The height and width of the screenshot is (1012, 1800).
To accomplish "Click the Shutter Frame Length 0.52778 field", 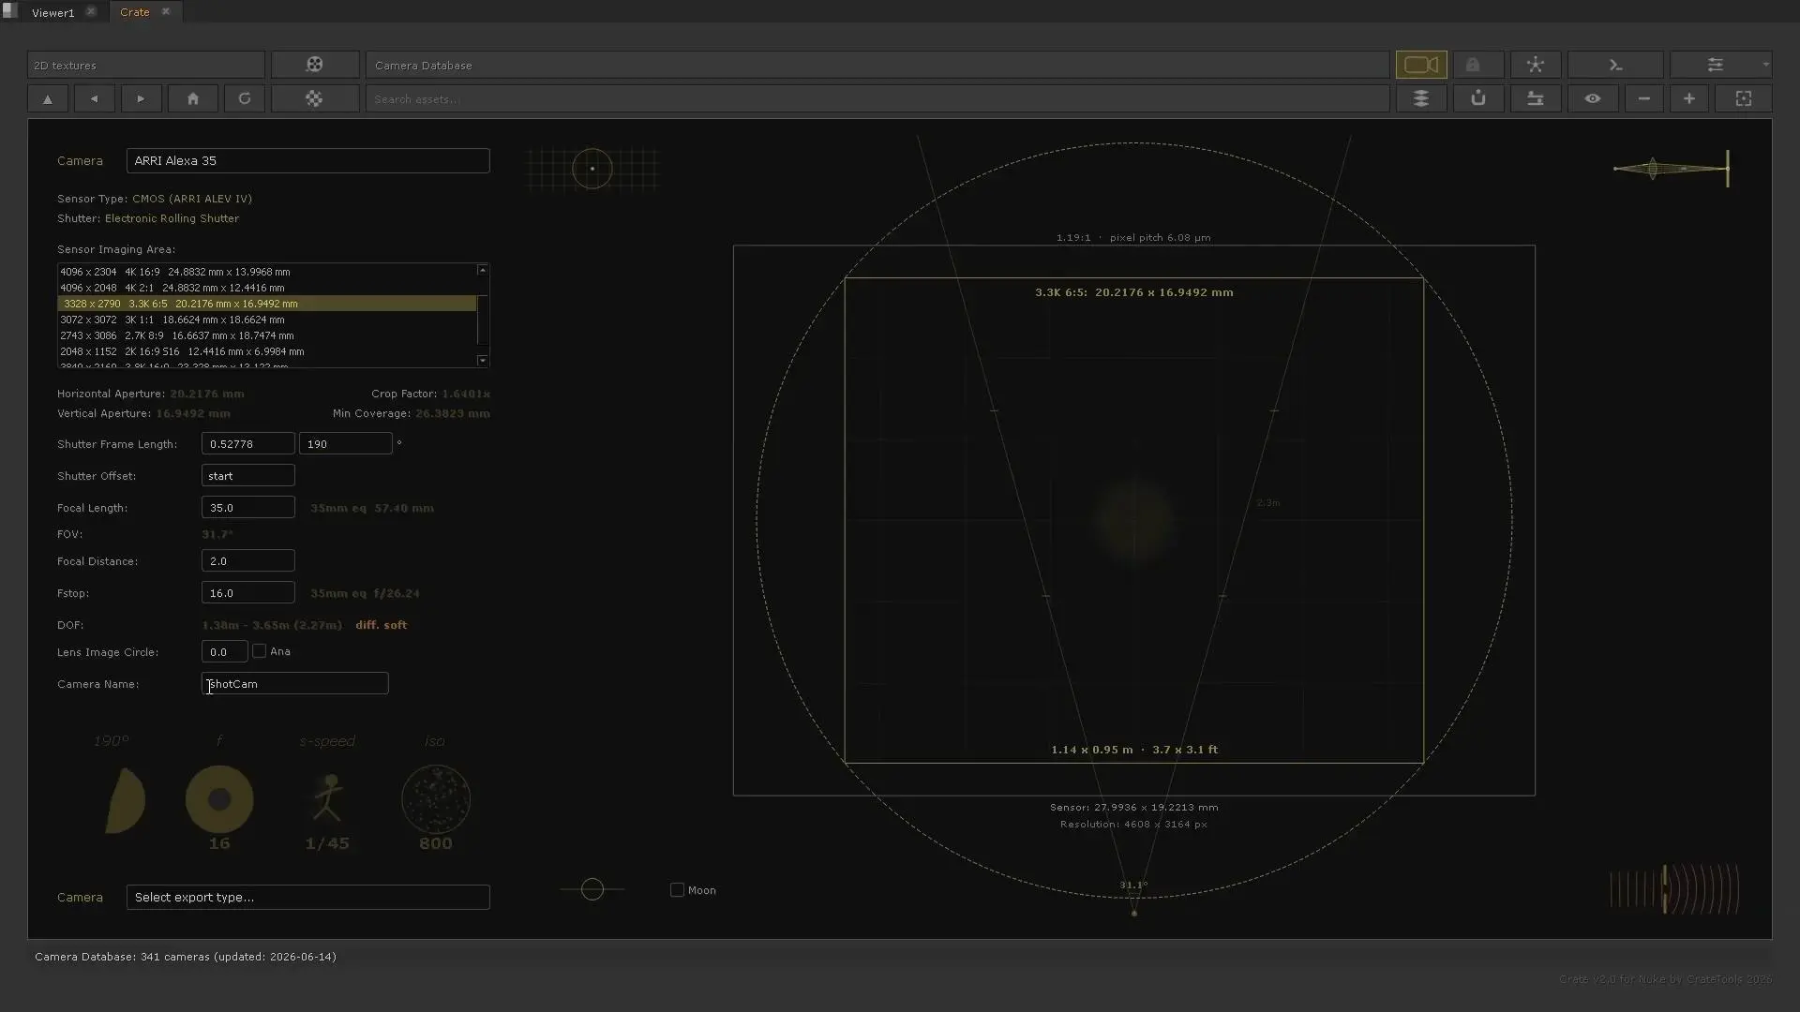I will click(x=248, y=443).
